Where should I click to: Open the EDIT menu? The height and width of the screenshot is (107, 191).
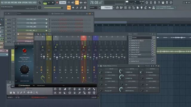tap(6, 2)
